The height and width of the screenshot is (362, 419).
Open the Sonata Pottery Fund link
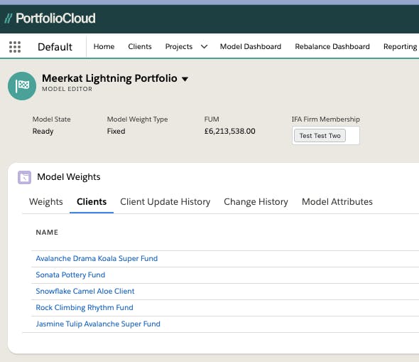[70, 275]
